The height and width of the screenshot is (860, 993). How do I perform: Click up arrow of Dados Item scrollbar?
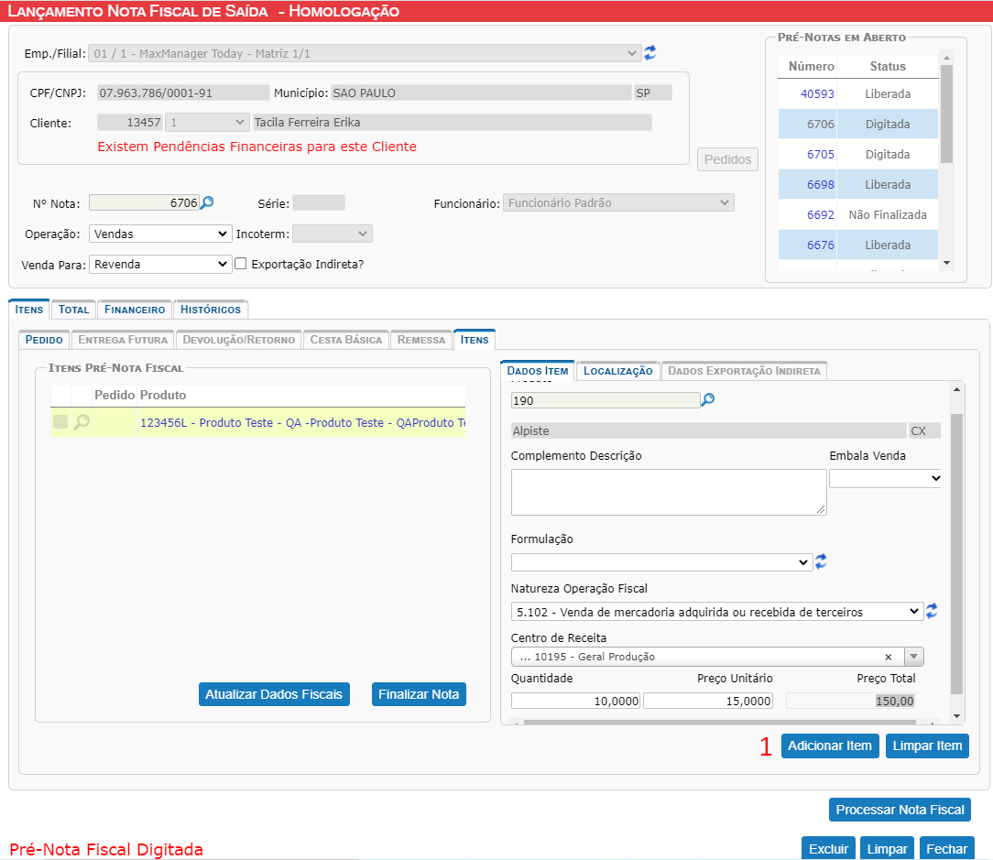(x=956, y=389)
